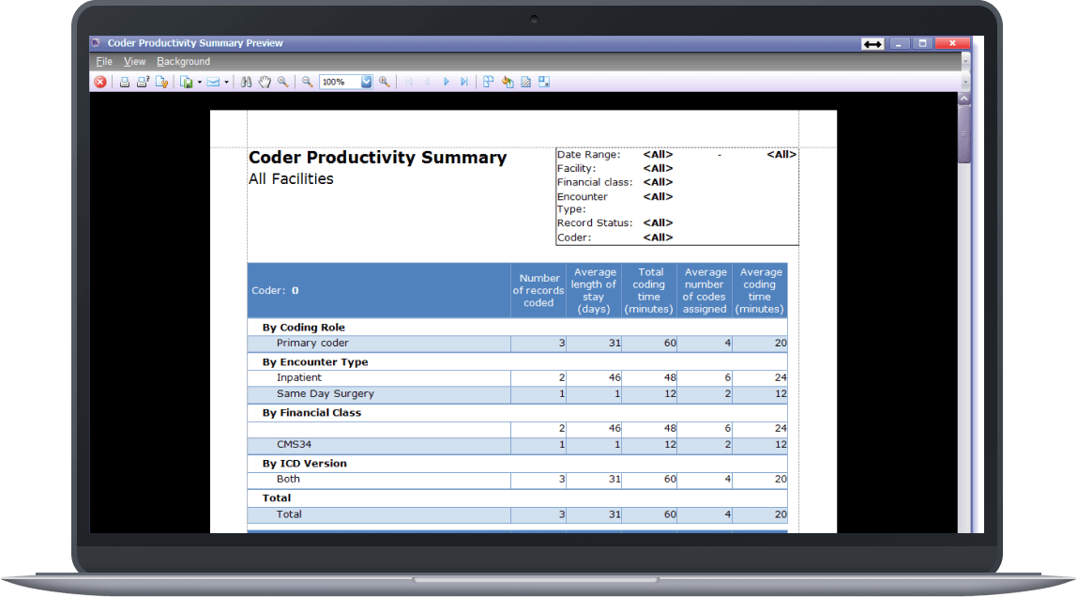Open the zoom percentage combo box
Viewport: 1077px width, 597px height.
(x=365, y=82)
